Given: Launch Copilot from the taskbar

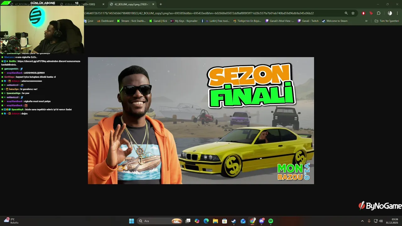Looking at the screenshot, I should coord(197,221).
